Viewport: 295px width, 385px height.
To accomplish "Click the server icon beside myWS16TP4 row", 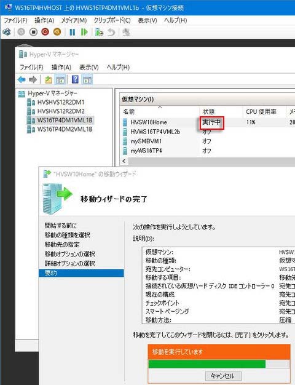I will click(125, 151).
